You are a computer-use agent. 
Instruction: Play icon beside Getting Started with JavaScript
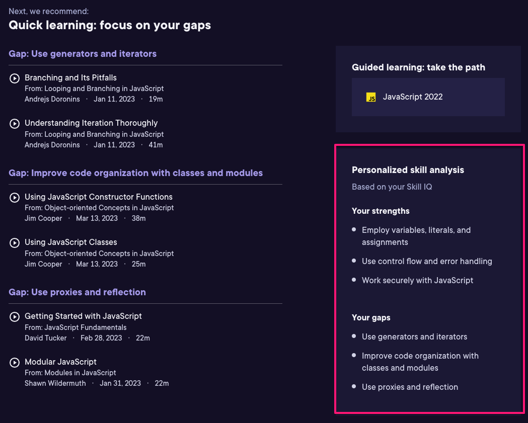pos(15,317)
